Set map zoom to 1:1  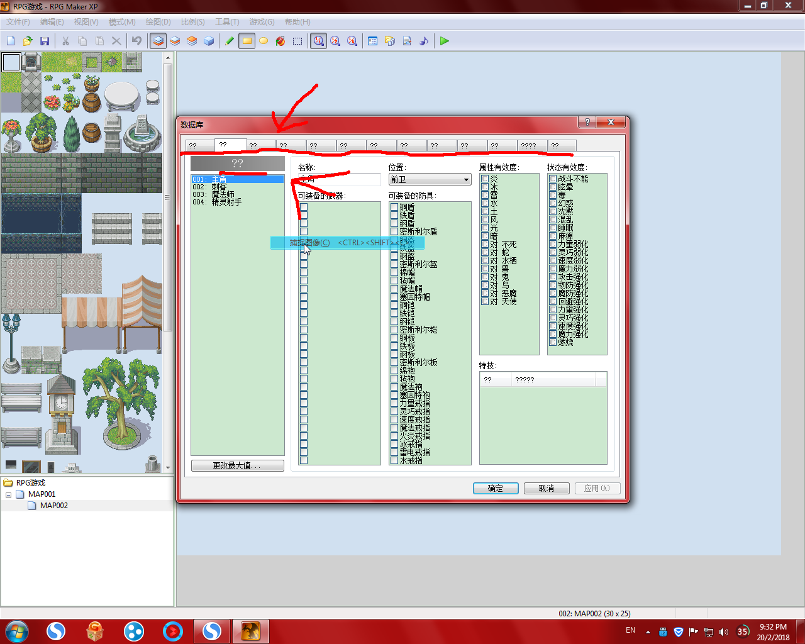(x=319, y=41)
